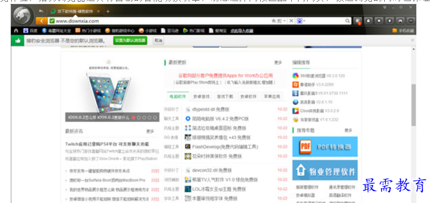This screenshot has height=203, width=431.
Task: Select the last carousel dot of the slideshow
Action: tap(155, 118)
